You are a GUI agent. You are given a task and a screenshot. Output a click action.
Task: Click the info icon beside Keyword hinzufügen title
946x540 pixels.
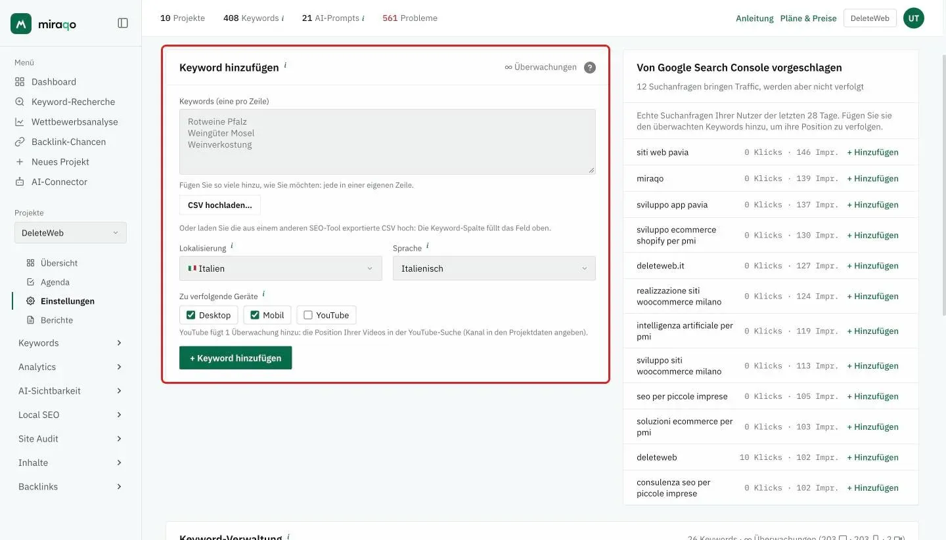click(285, 66)
